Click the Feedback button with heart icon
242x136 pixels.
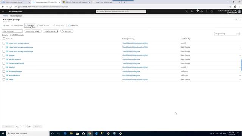coord(73,25)
